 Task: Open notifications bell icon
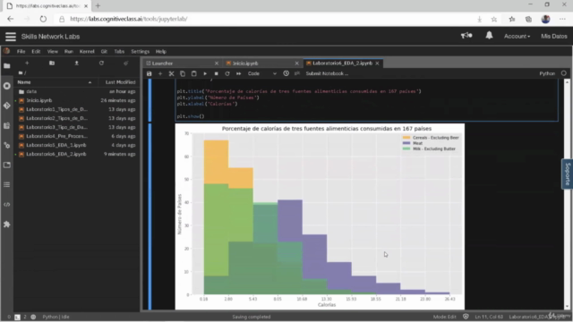[489, 36]
